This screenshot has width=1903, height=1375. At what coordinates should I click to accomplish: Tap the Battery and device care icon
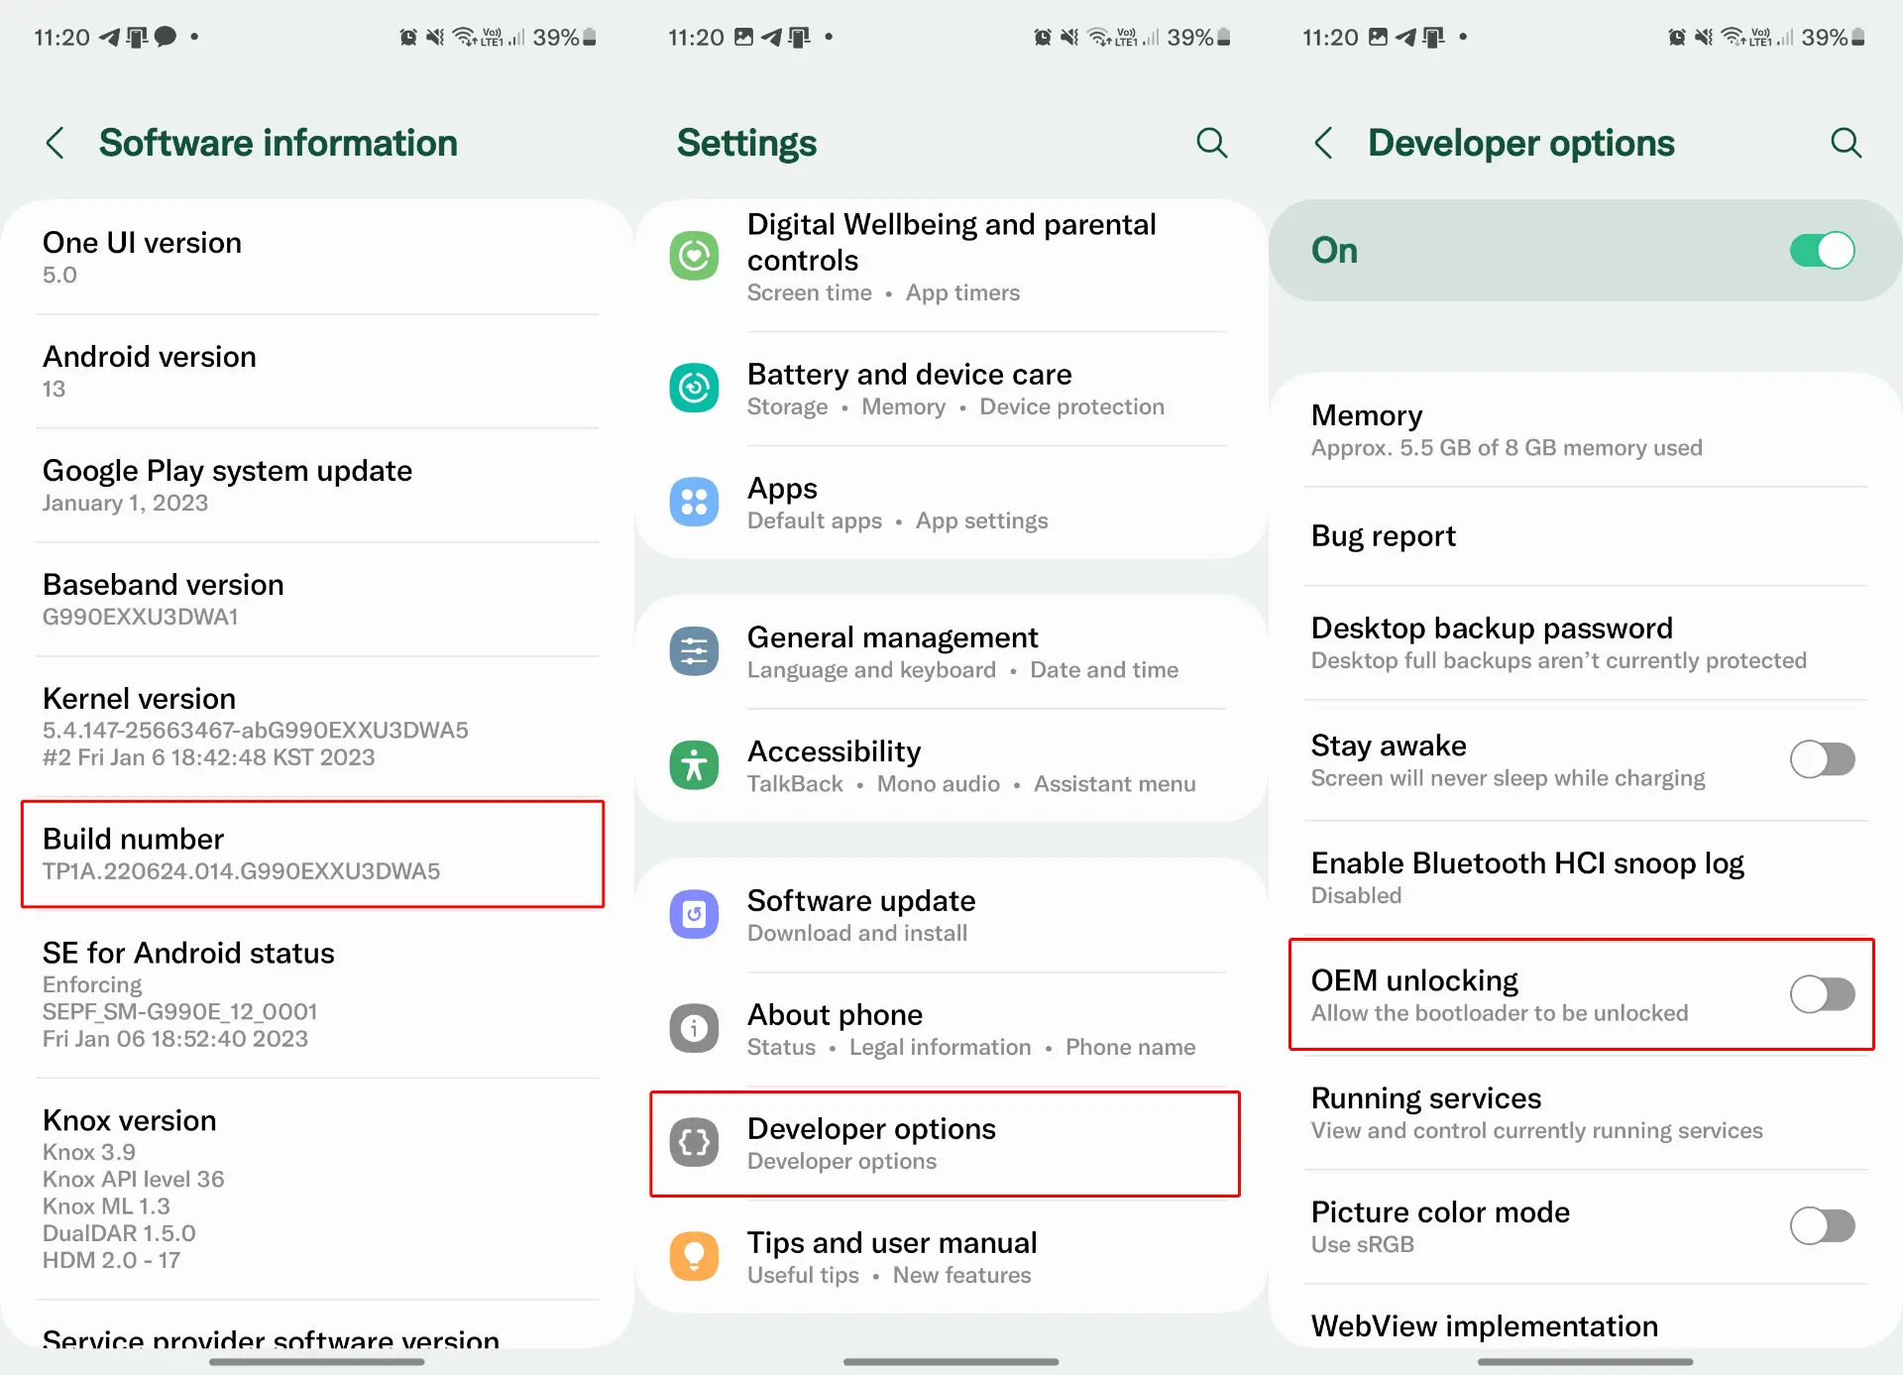click(694, 388)
